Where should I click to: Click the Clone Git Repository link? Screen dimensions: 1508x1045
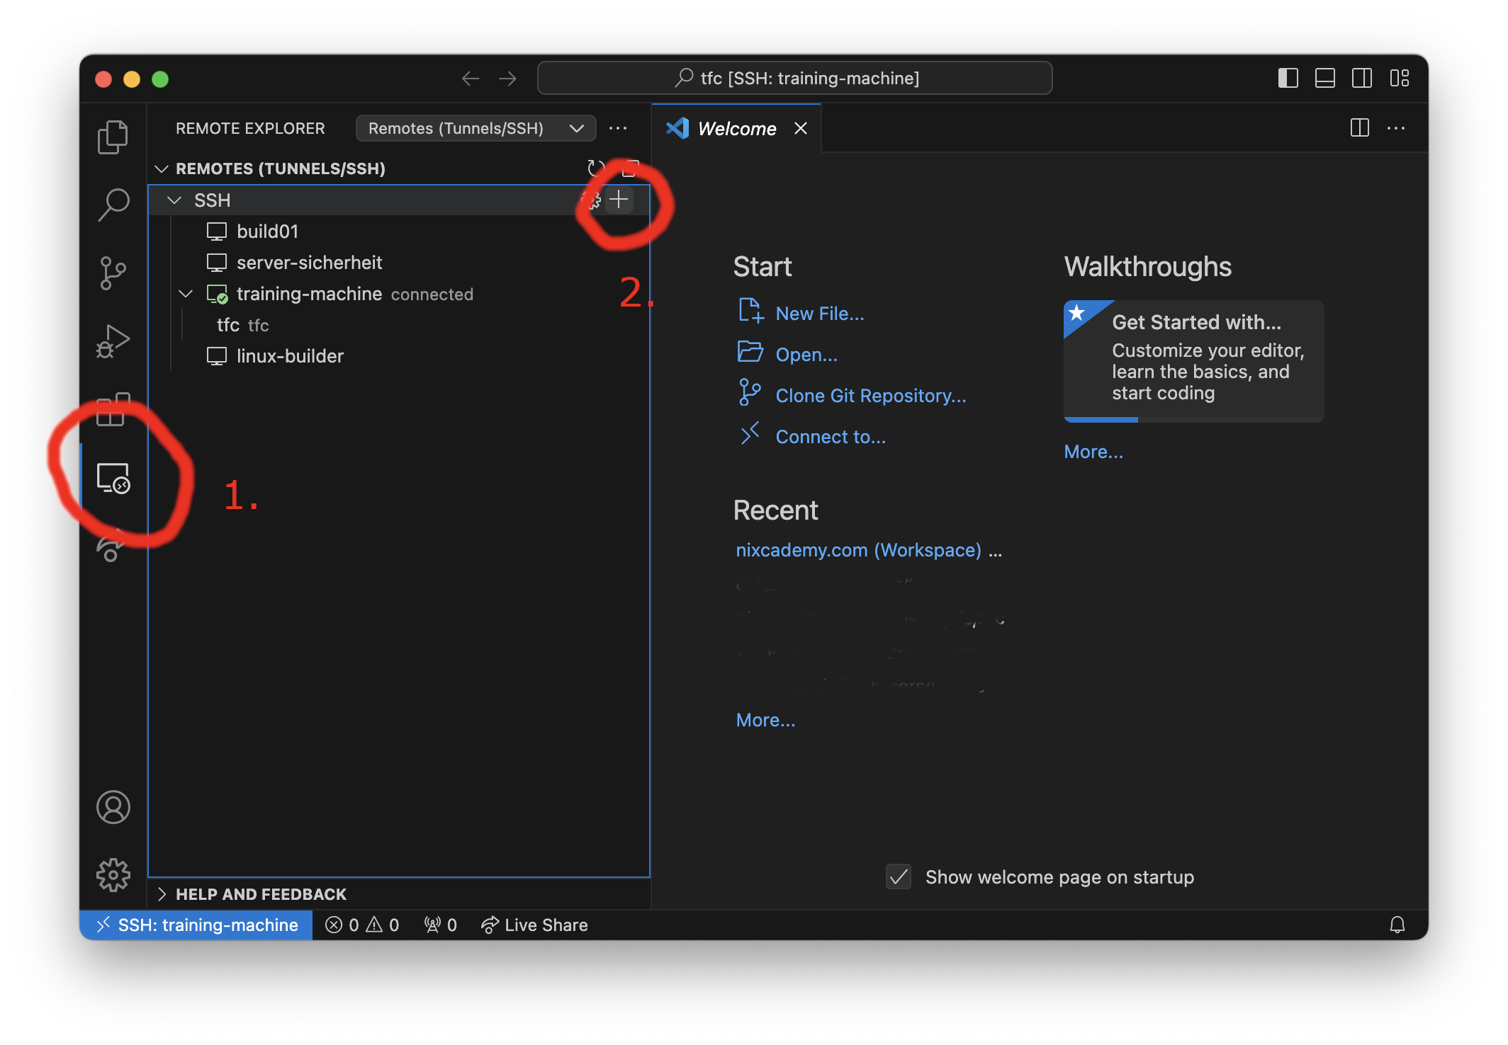coord(870,395)
